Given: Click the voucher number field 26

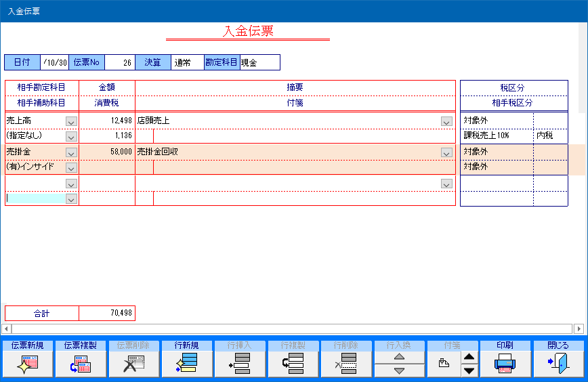Looking at the screenshot, I should click(x=120, y=62).
